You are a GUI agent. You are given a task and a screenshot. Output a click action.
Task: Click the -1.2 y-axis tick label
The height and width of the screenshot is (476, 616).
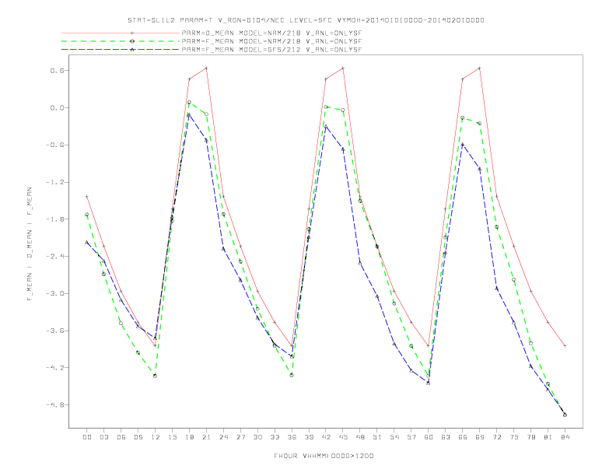[54, 182]
